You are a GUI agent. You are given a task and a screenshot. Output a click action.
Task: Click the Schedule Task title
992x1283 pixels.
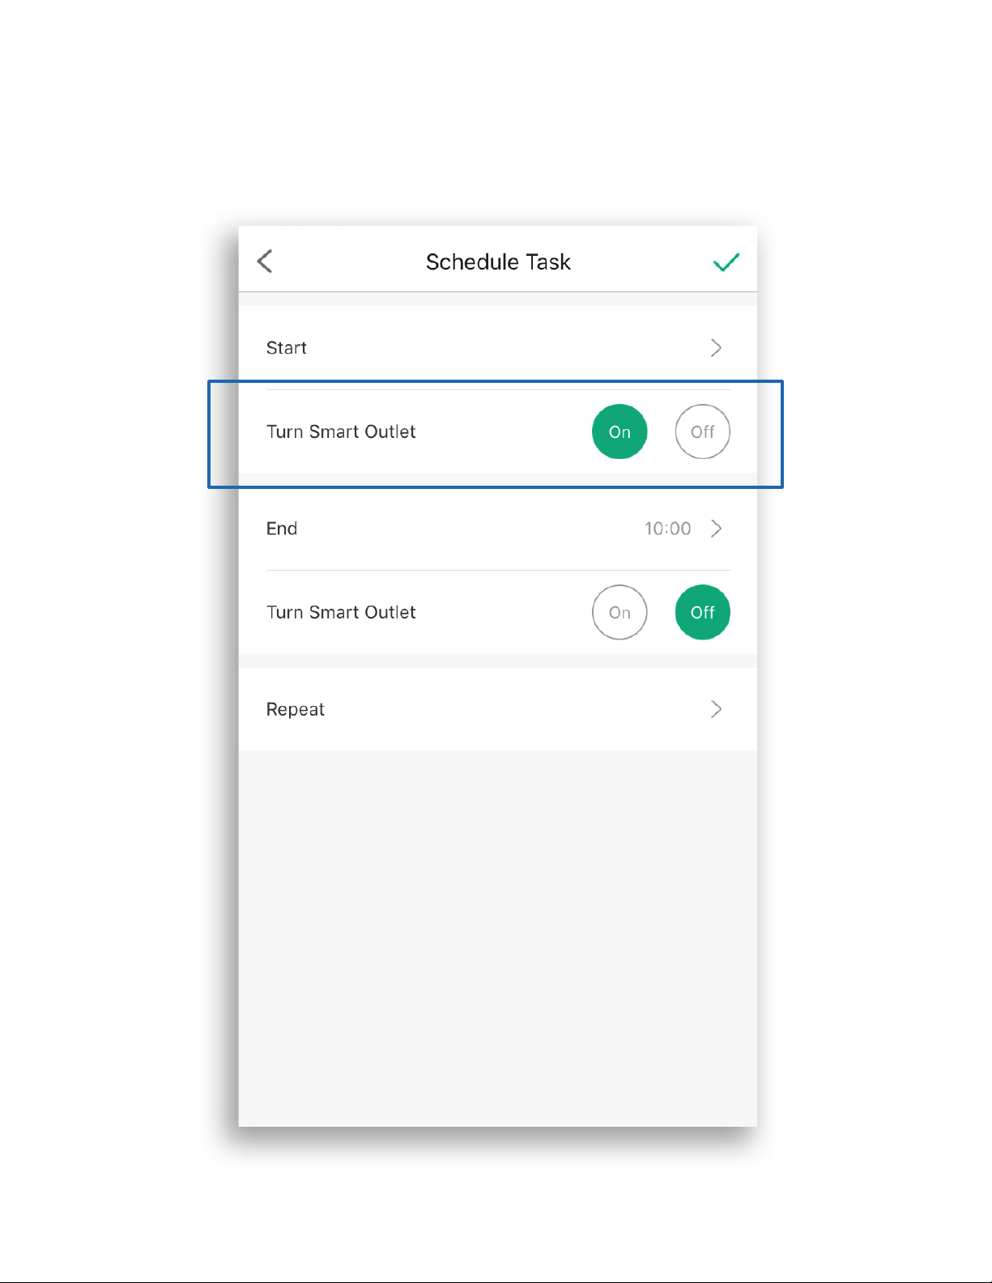(498, 262)
